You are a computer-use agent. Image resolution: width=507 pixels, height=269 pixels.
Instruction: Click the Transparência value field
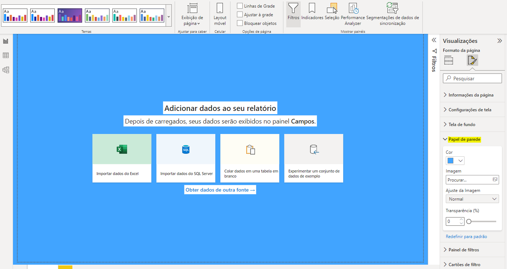pos(452,221)
